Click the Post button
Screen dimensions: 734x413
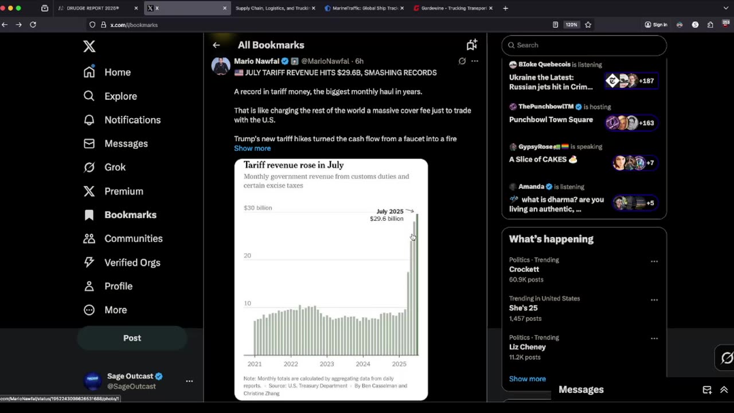[x=132, y=338]
